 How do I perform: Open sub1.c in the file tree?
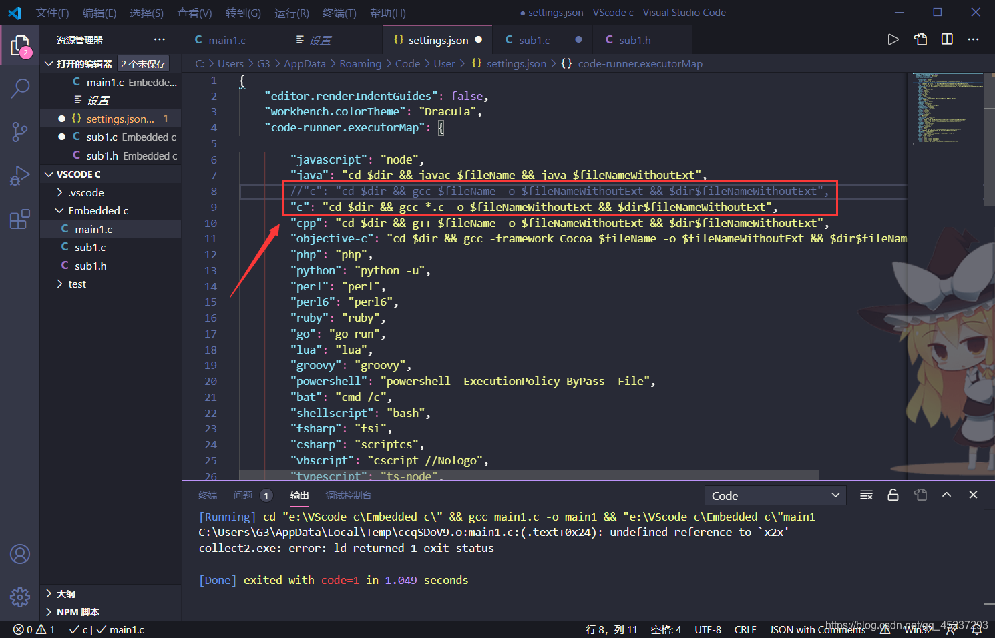click(110, 247)
